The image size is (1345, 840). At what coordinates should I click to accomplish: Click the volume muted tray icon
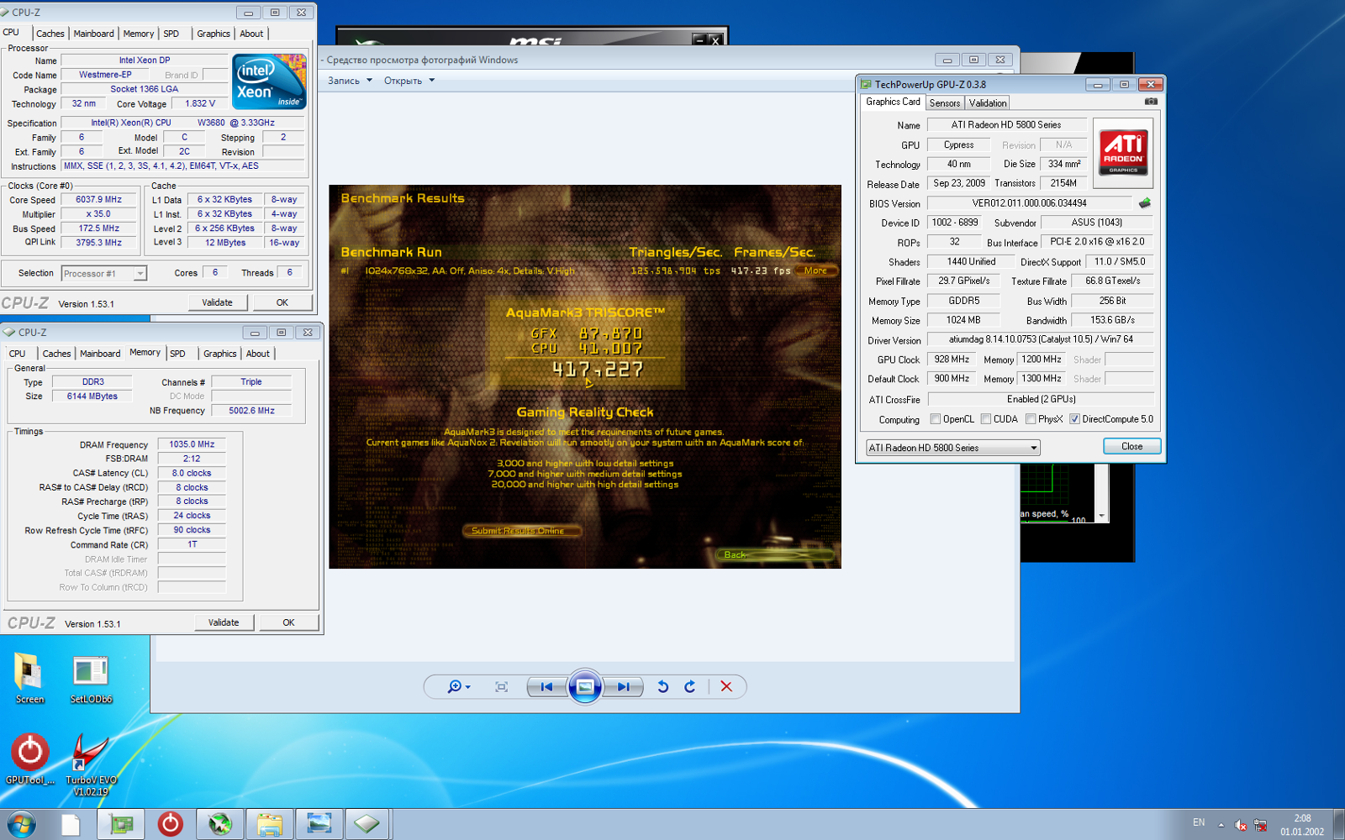pos(1241,825)
